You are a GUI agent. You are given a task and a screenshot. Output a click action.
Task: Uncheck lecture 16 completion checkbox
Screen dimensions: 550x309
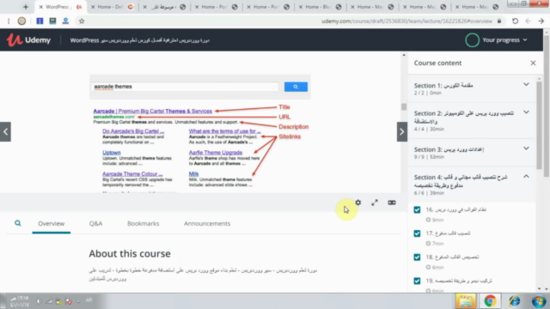pyautogui.click(x=417, y=209)
